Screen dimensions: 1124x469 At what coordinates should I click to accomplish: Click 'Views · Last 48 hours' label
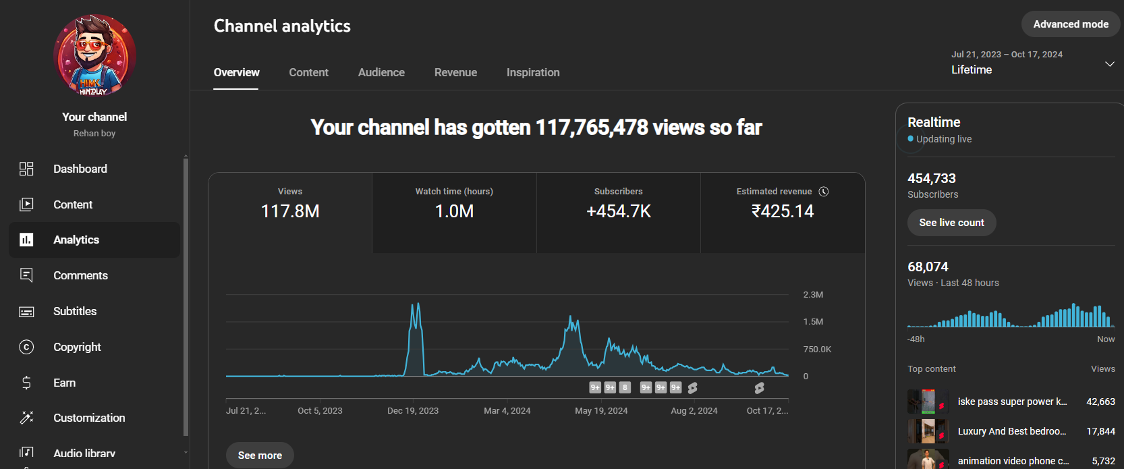[953, 283]
